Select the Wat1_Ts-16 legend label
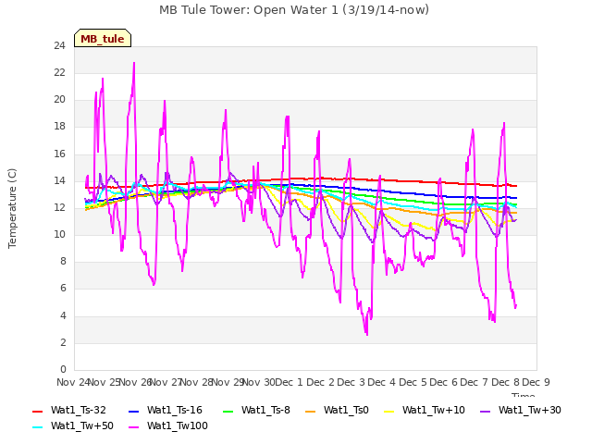The image size is (592, 444). pos(175,410)
